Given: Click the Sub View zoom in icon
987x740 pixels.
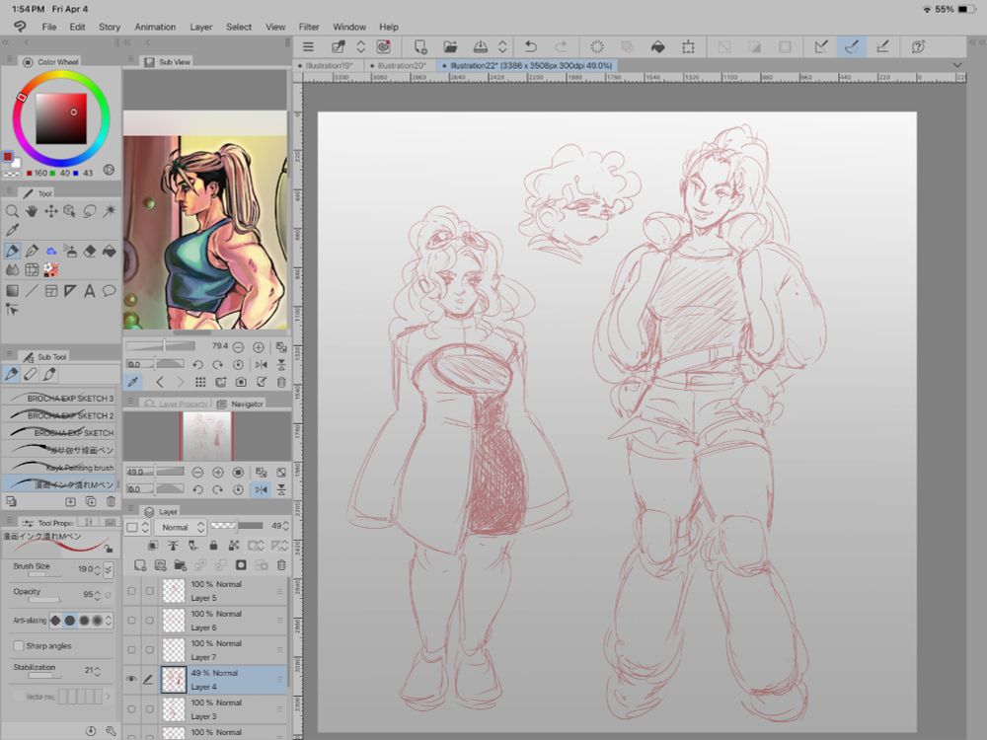Looking at the screenshot, I should [x=258, y=346].
